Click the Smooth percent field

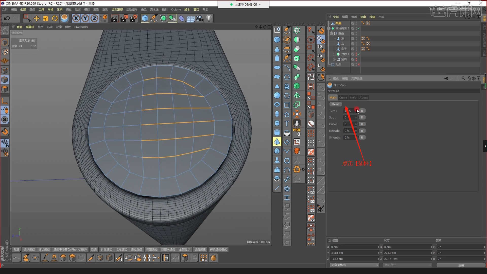pyautogui.click(x=350, y=138)
